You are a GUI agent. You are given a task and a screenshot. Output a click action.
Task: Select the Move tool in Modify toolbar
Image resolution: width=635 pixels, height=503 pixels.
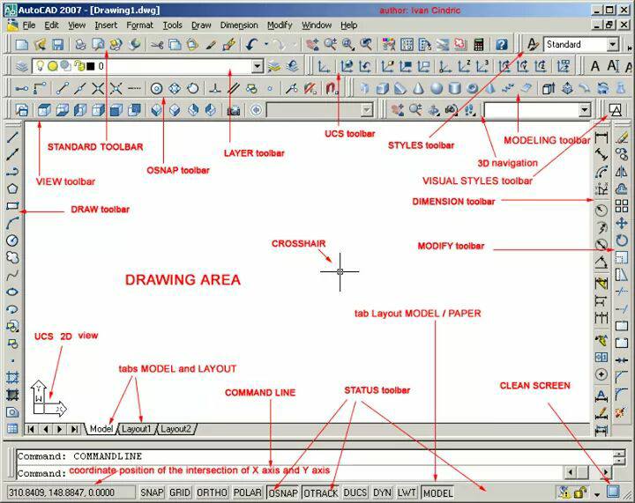coord(622,223)
